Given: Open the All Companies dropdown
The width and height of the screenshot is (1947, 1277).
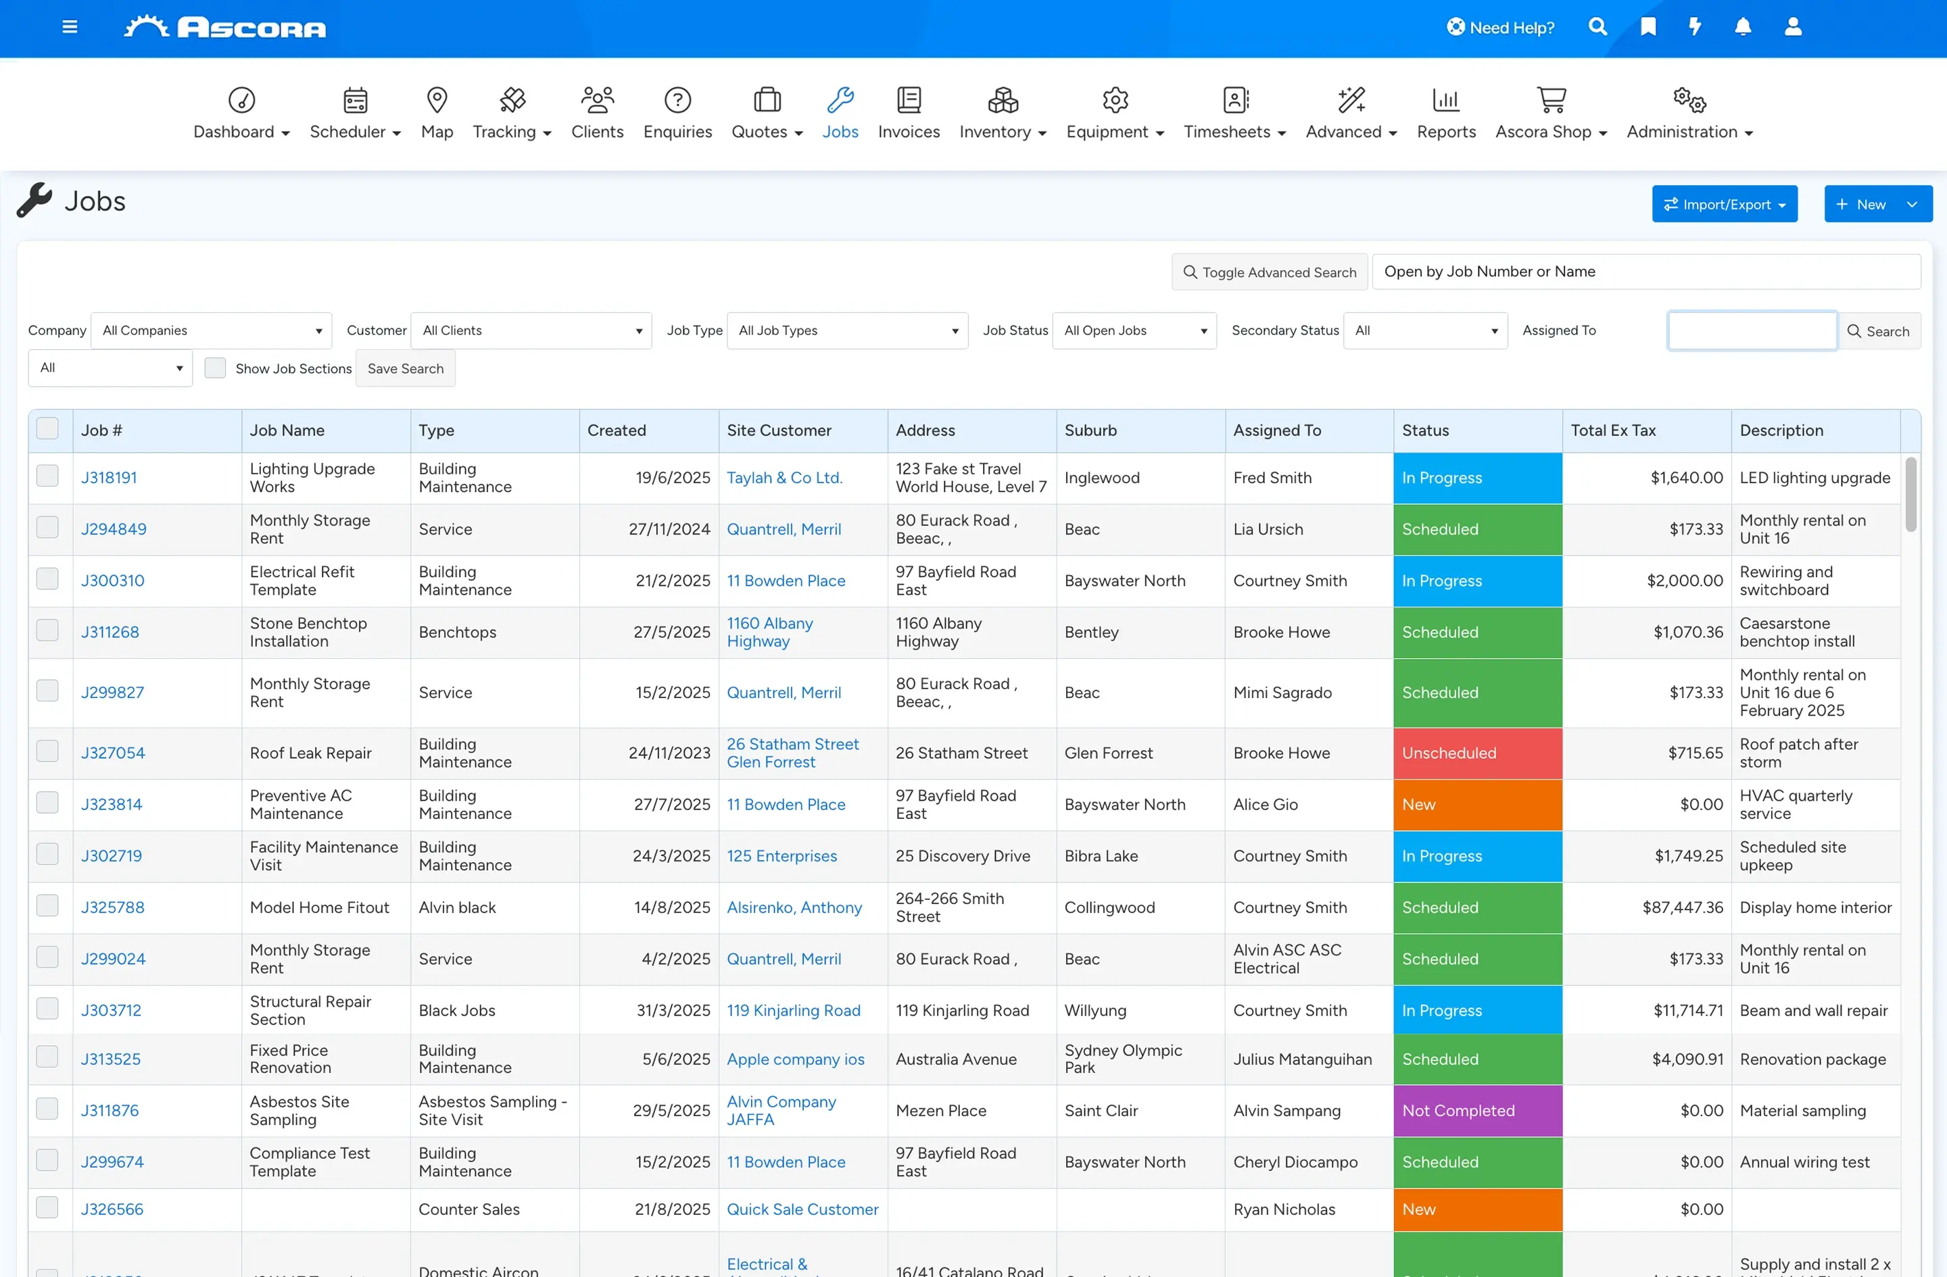Looking at the screenshot, I should click(211, 330).
